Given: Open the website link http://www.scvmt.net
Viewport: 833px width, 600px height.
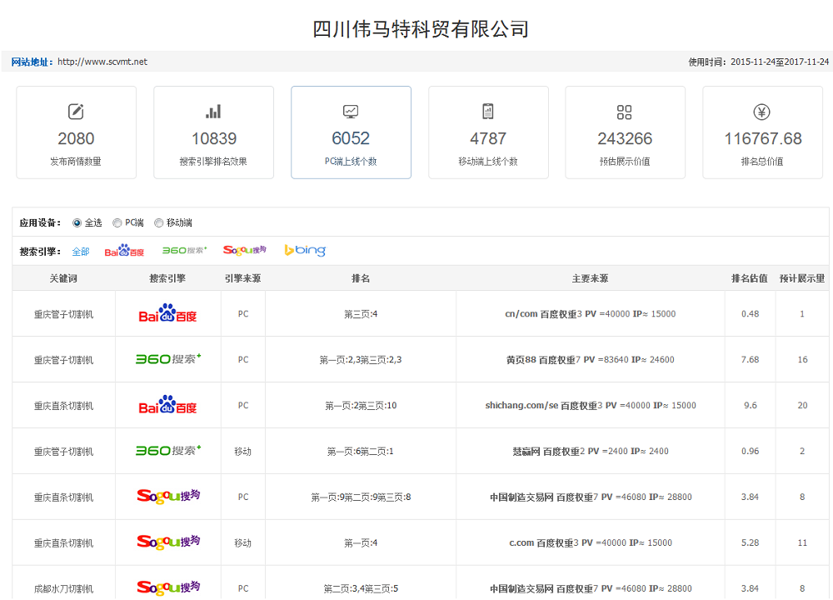Looking at the screenshot, I should pyautogui.click(x=102, y=61).
